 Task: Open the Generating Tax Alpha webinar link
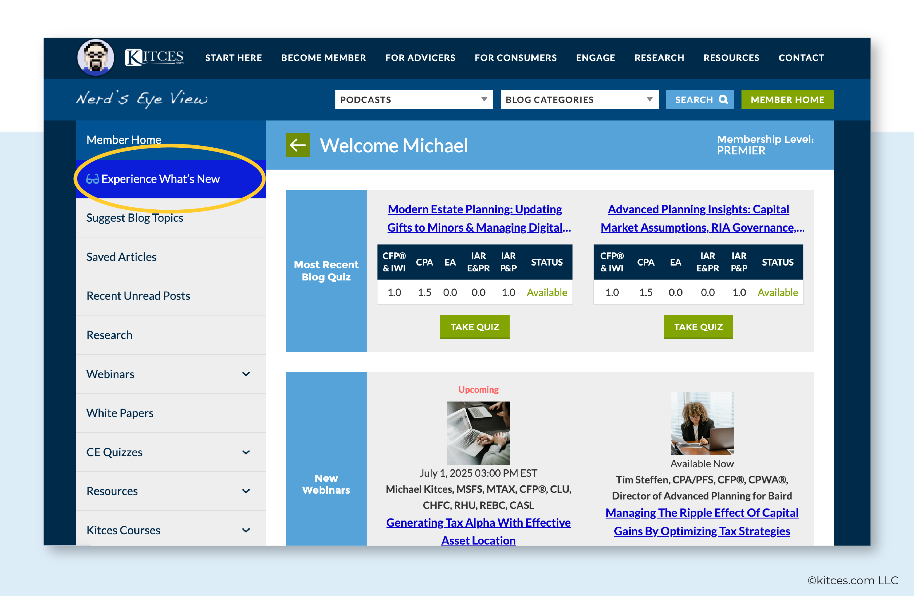coord(479,531)
